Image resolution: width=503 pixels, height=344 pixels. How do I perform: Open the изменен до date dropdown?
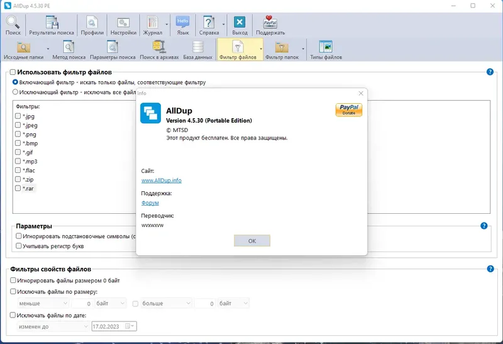(53, 326)
